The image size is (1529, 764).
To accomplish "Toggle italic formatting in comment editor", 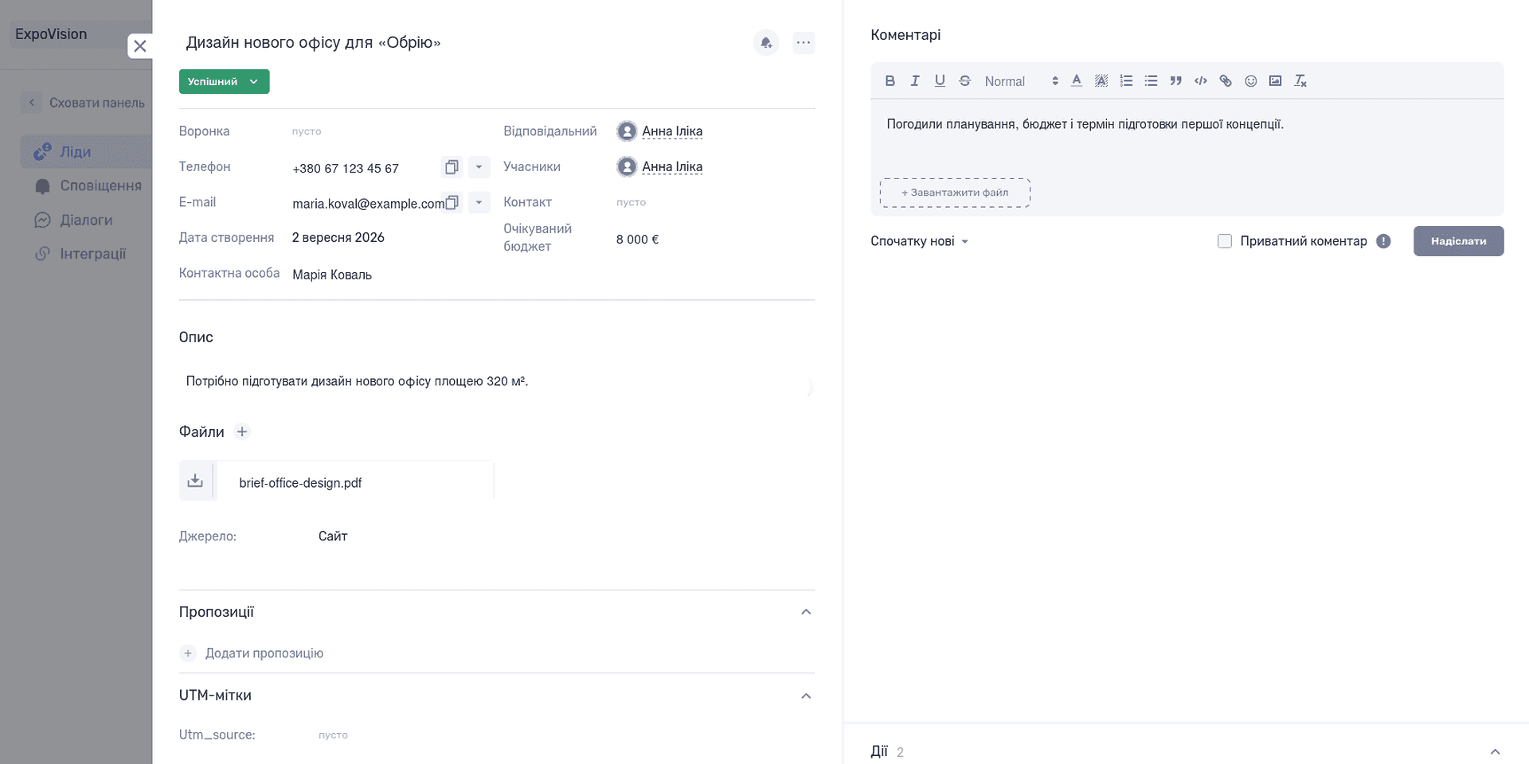I will coord(915,80).
